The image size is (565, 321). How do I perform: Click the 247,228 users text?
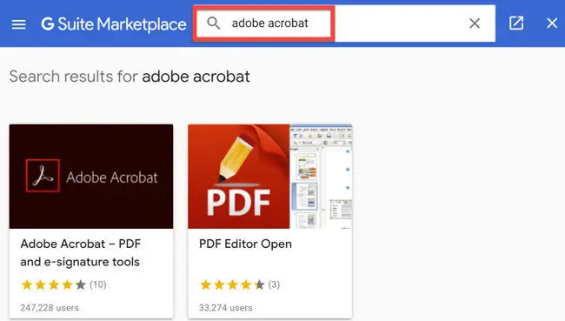point(50,308)
